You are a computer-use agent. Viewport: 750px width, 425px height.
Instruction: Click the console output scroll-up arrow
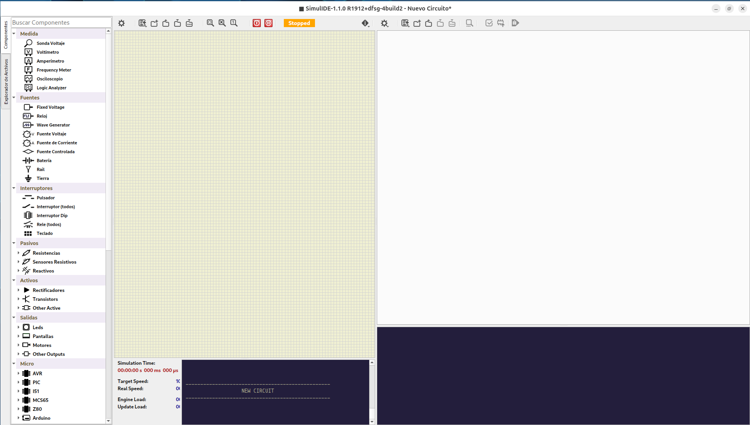click(372, 363)
